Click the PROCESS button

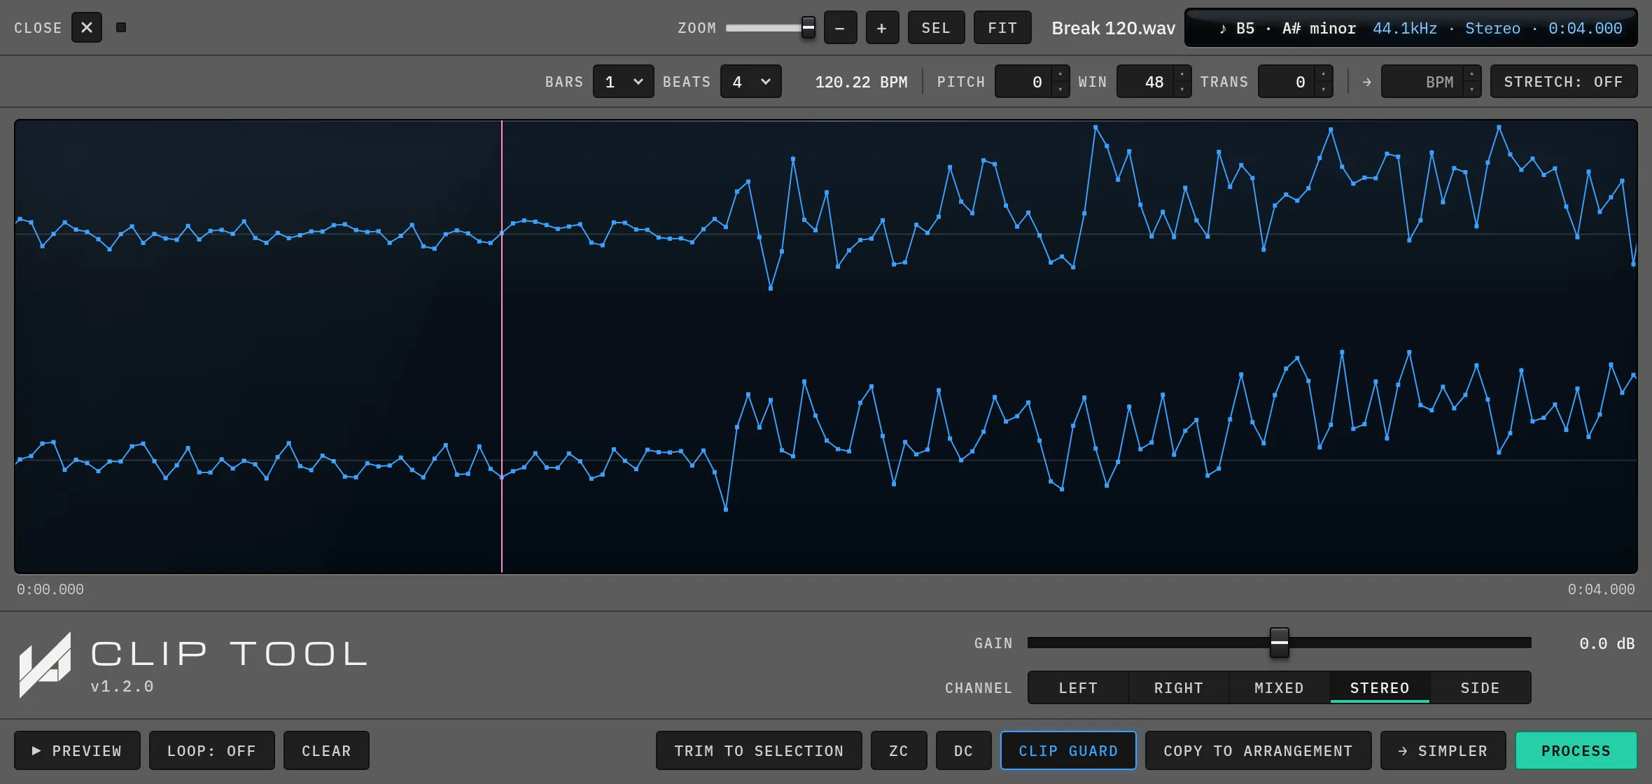click(x=1576, y=751)
